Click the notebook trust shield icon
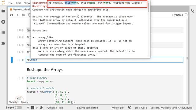The height and width of the screenshot is (110, 196). [x=130, y=108]
